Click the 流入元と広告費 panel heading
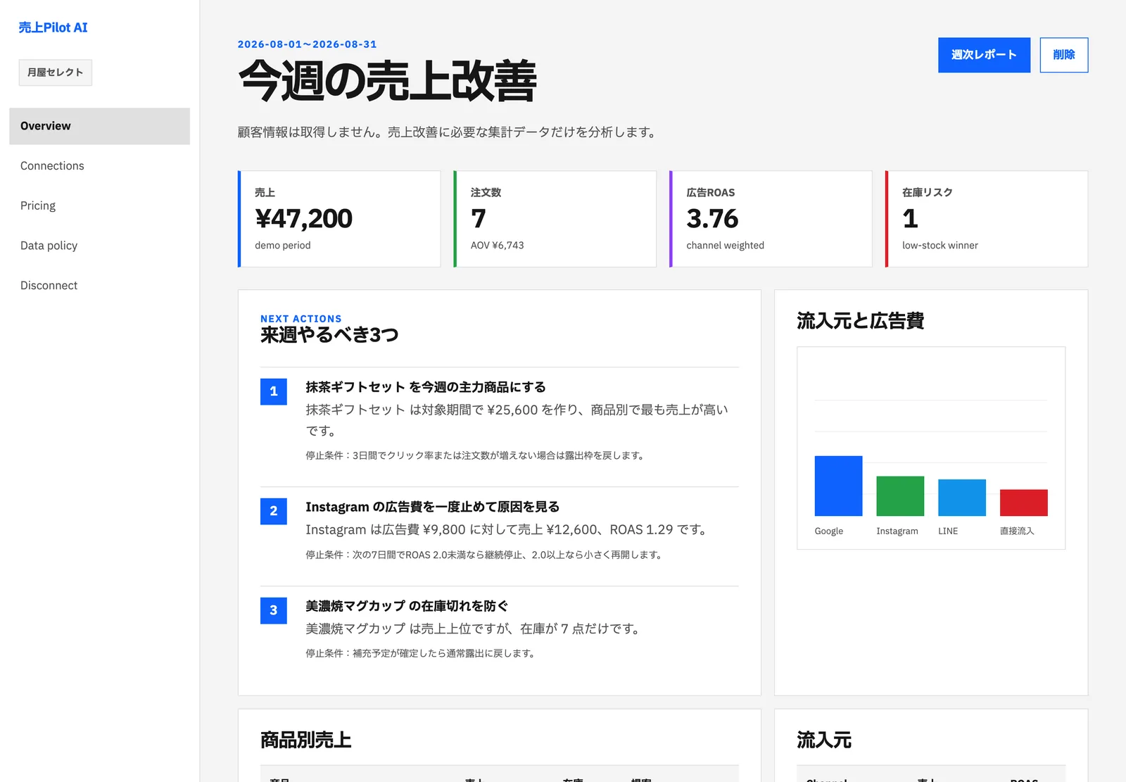The height and width of the screenshot is (782, 1126). [861, 321]
